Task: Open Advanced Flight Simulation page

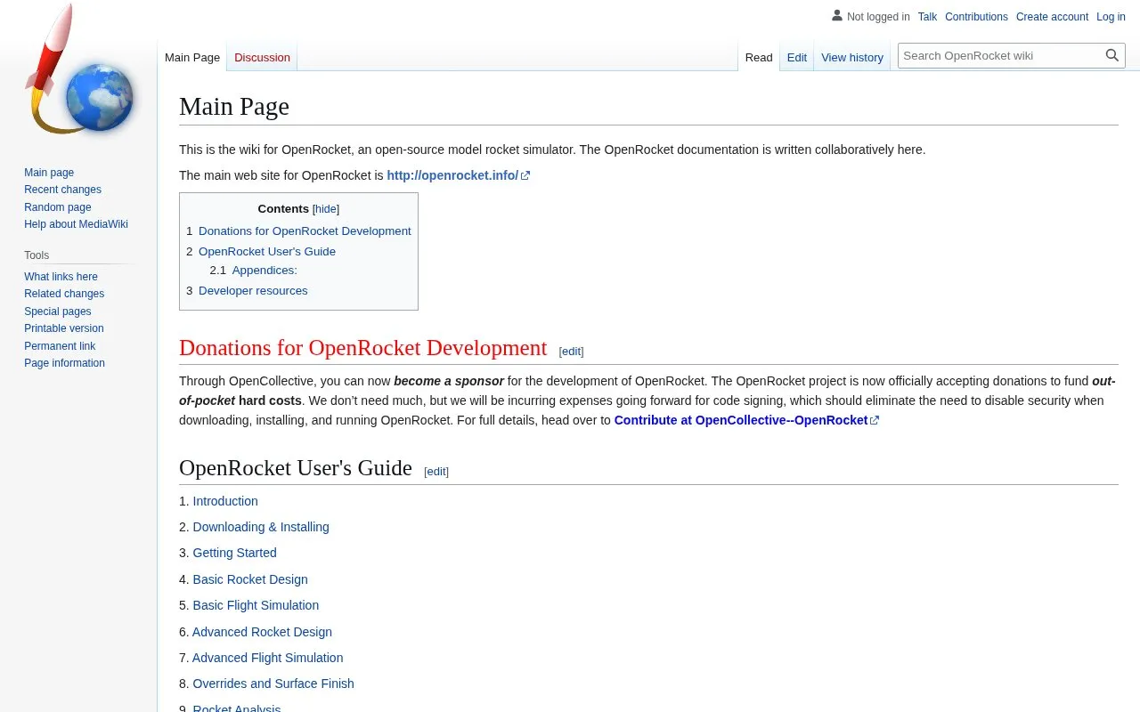Action: click(267, 658)
